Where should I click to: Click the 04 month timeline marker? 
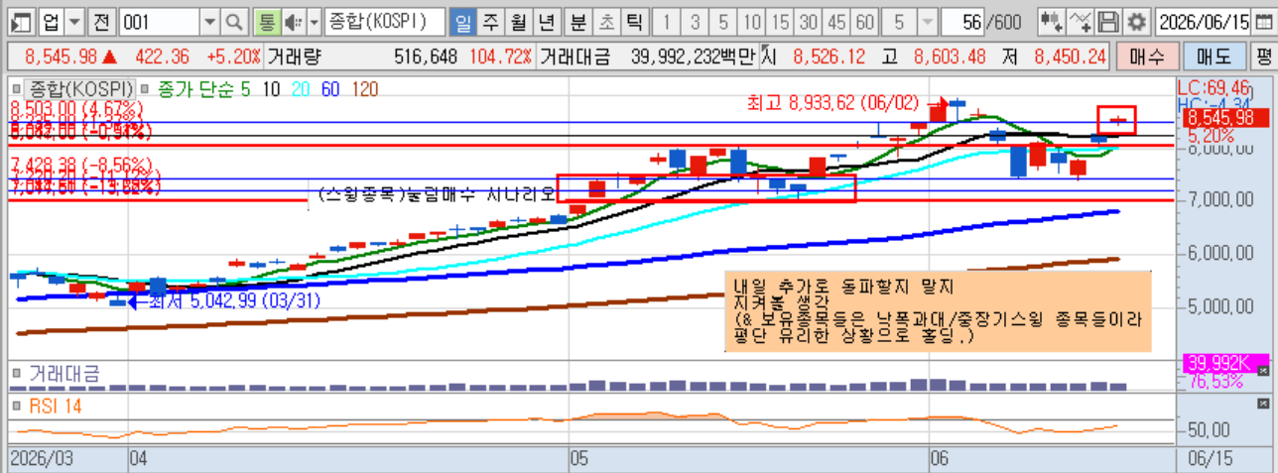[x=139, y=459]
